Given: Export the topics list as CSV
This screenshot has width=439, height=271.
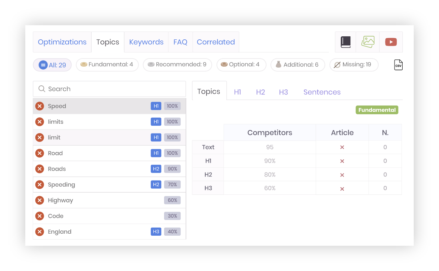Looking at the screenshot, I should pos(398,65).
